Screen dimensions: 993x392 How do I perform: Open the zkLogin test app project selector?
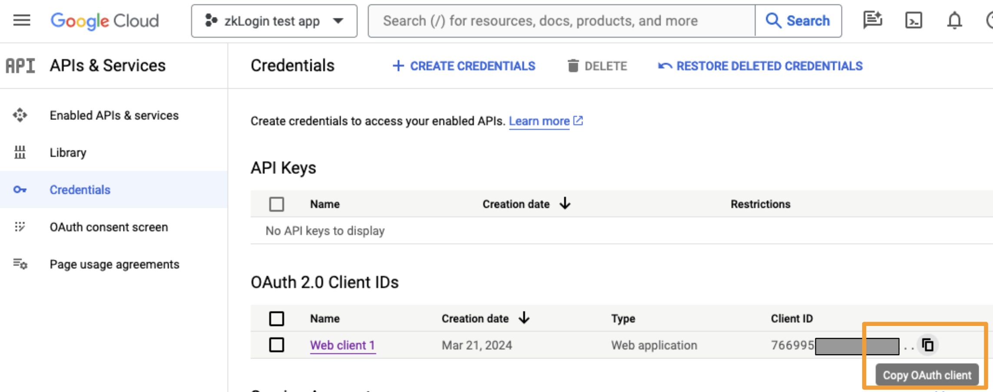(274, 21)
